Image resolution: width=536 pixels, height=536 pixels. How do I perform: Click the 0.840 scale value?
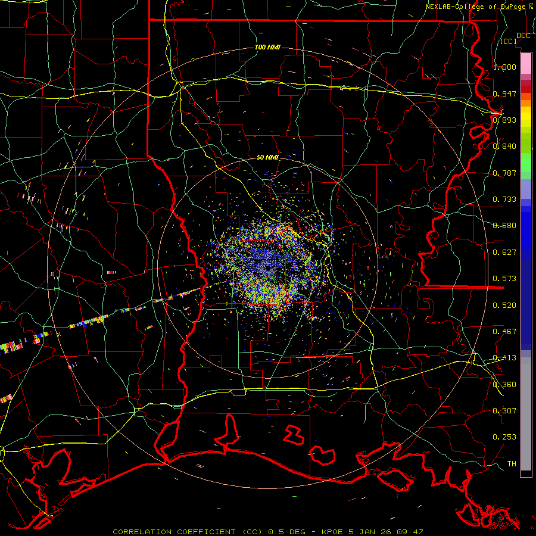click(x=504, y=147)
